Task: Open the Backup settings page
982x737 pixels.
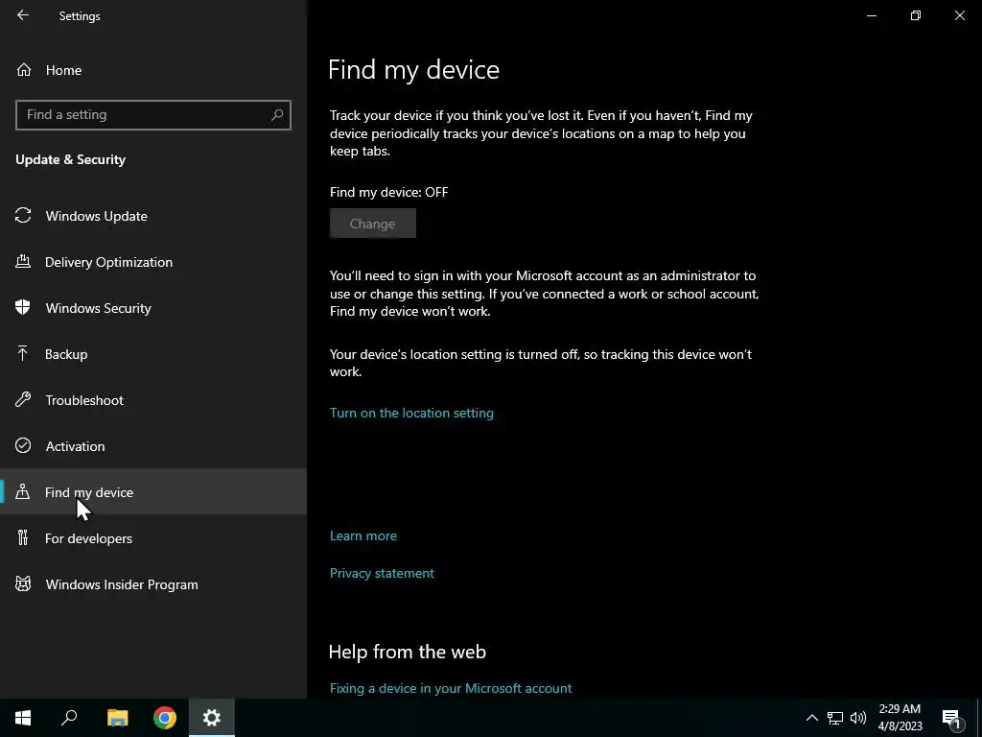Action: (153, 354)
